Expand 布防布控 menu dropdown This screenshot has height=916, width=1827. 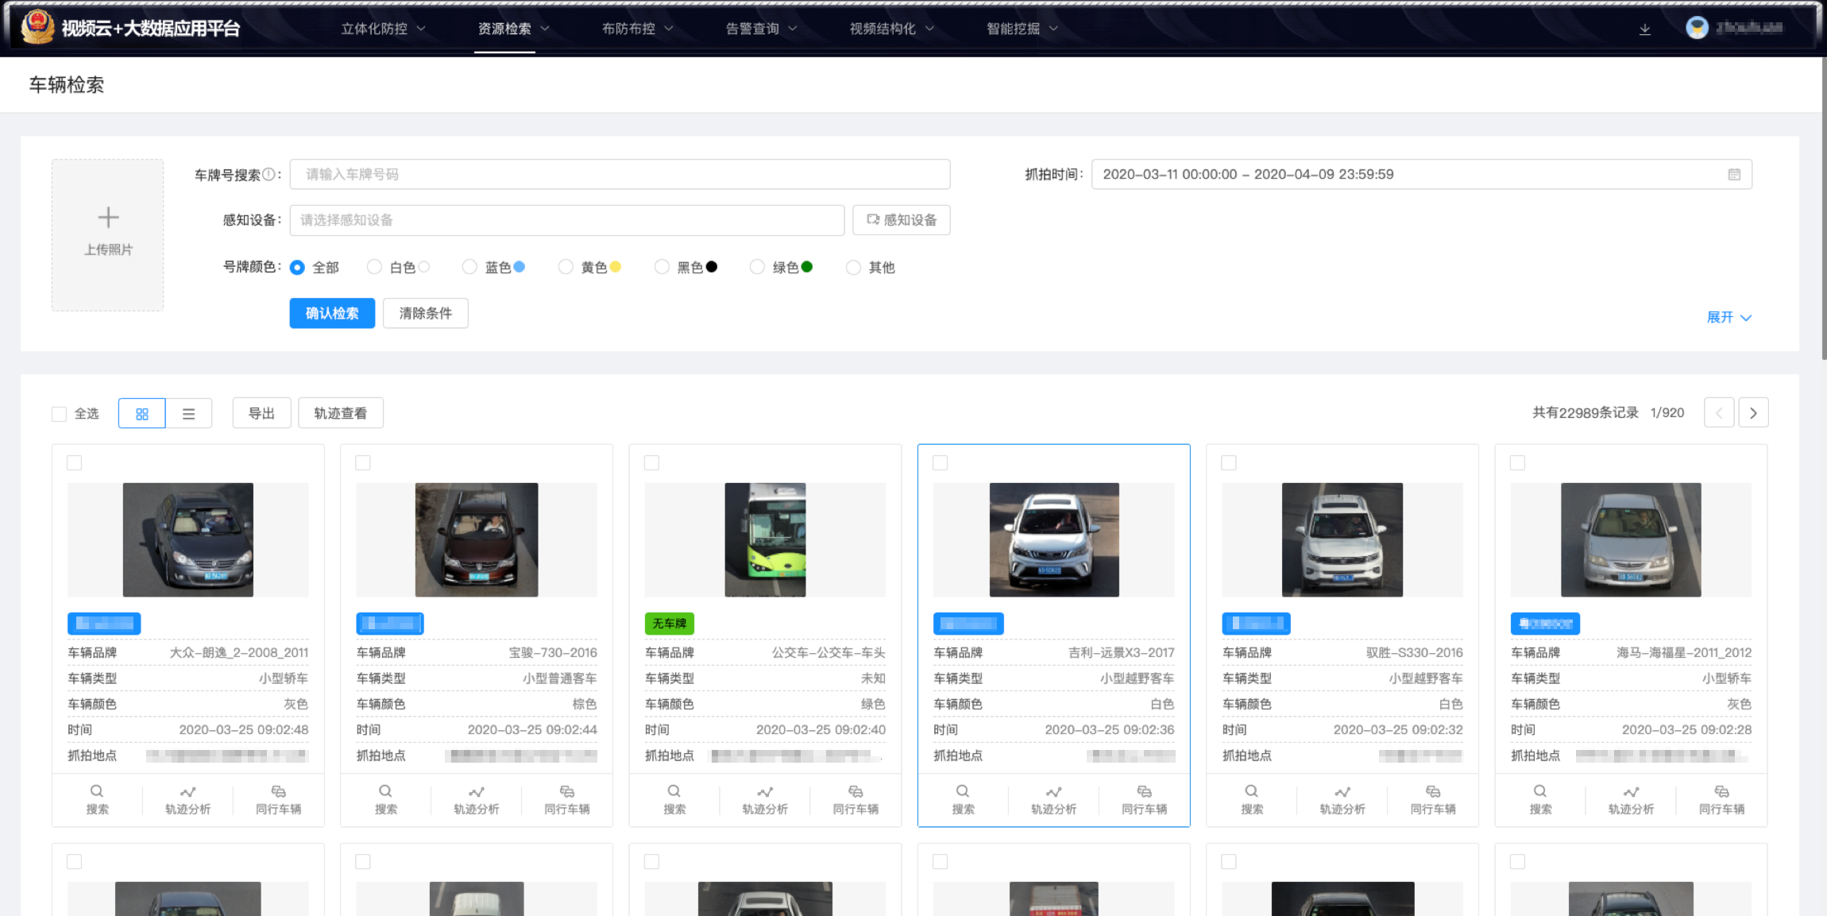click(x=637, y=29)
